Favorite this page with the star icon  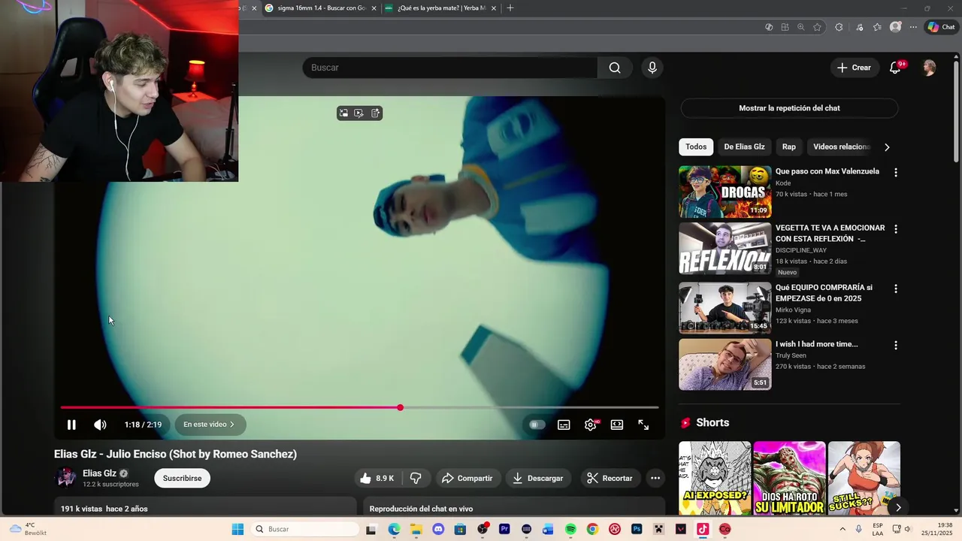(817, 27)
